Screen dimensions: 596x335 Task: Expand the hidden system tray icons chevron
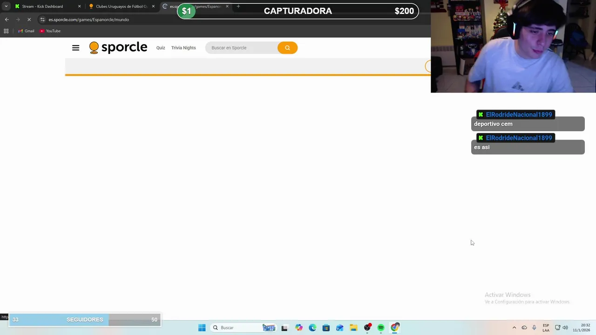514,328
